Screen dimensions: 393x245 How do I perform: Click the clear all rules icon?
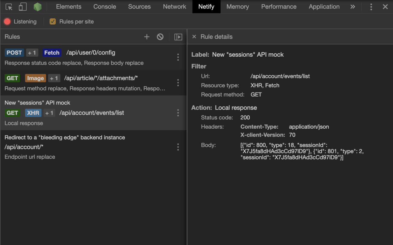click(160, 37)
